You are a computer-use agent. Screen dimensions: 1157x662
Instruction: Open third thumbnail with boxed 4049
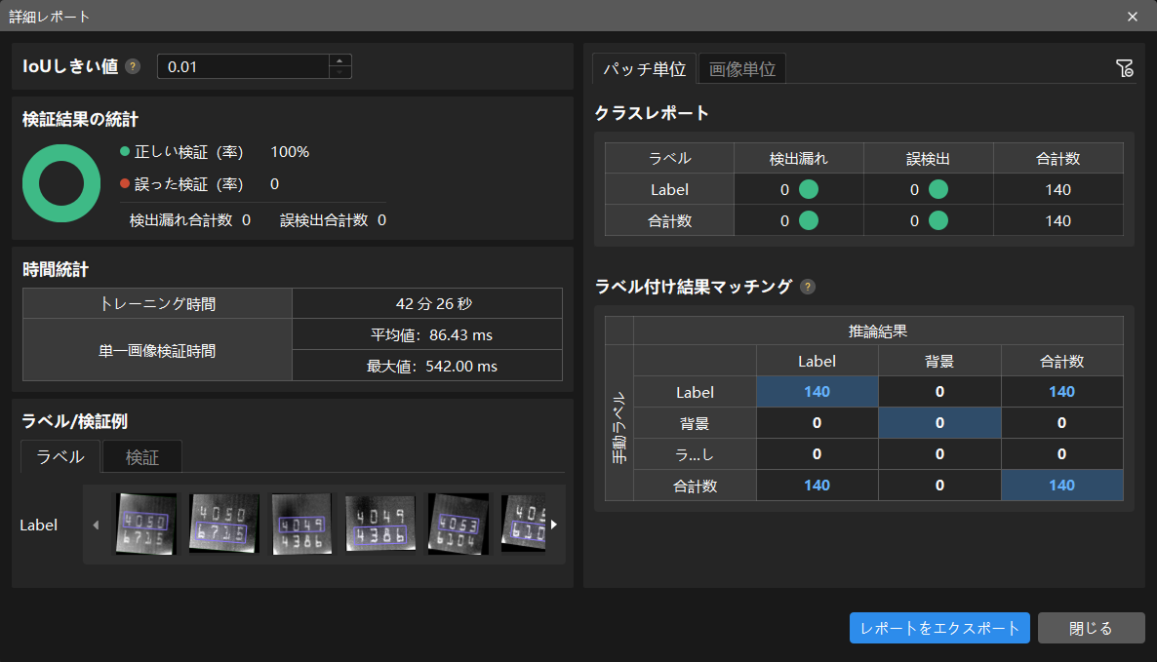coord(301,525)
